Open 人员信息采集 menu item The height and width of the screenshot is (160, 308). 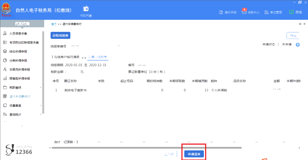click(18, 34)
